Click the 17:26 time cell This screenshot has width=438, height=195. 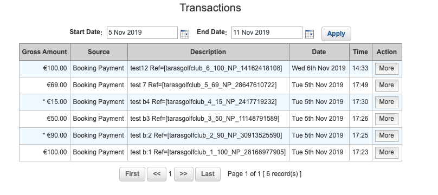360,119
